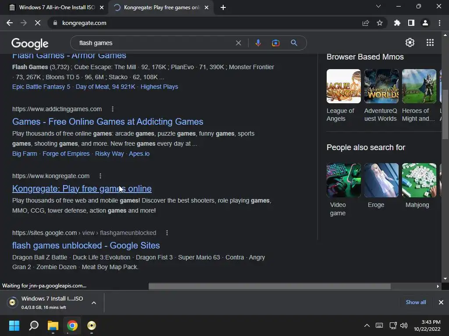This screenshot has height=336, width=449.
Task: Open the Flash Games - Armor Games result
Action: pos(69,56)
